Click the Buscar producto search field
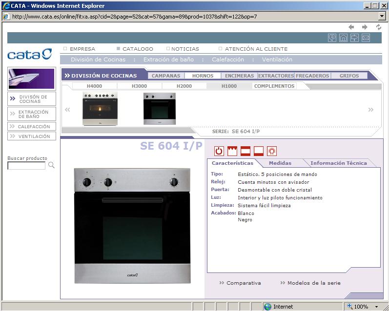 [x=26, y=166]
